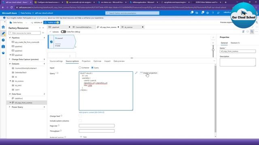Image resolution: width=259 pixels, height=145 pixels.
Task: Toggle the properties pane icon
Action: (252, 31)
